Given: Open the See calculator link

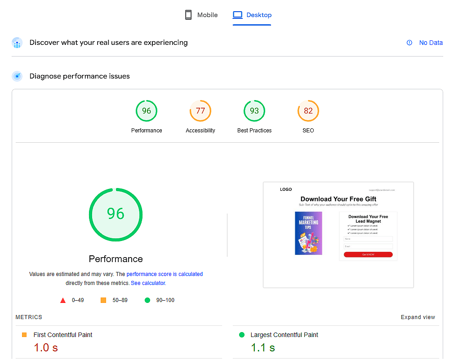Looking at the screenshot, I should 148,283.
